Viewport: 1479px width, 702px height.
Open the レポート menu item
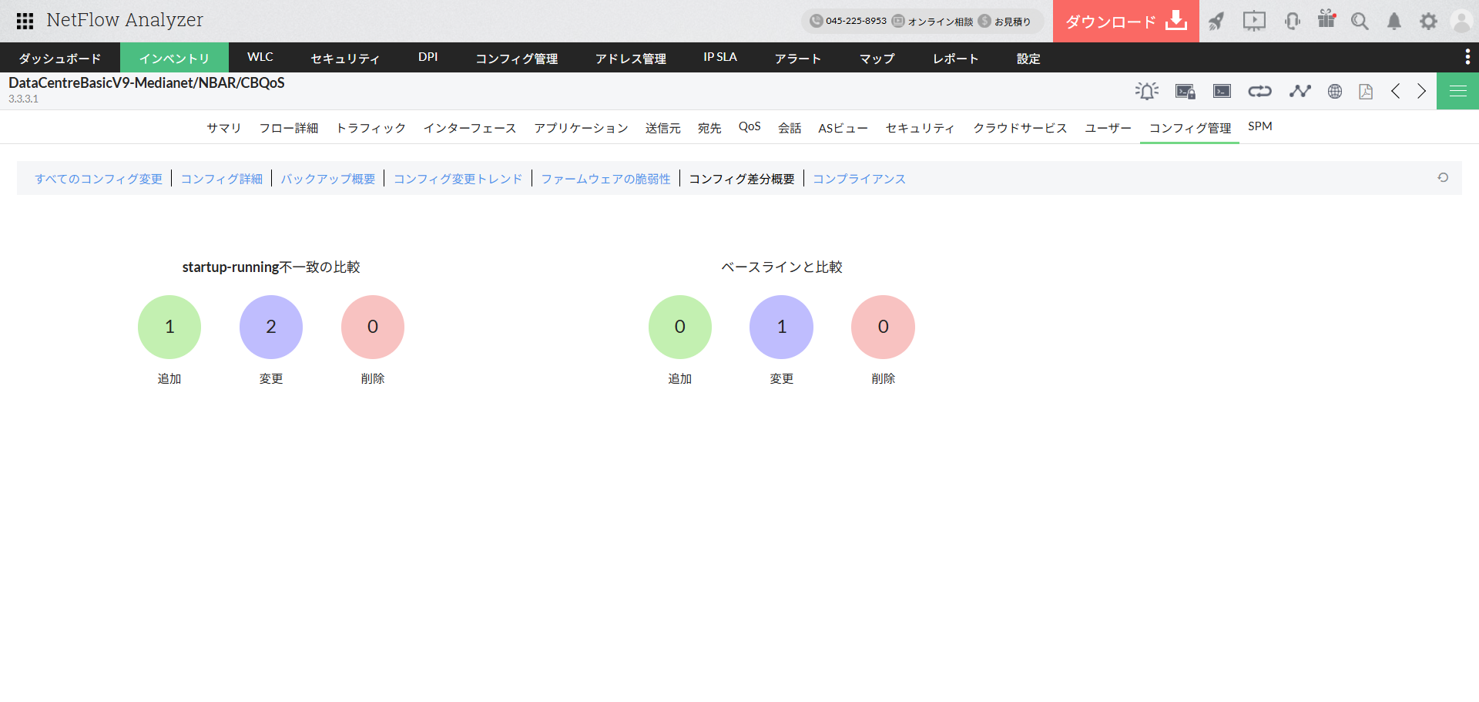pos(955,58)
